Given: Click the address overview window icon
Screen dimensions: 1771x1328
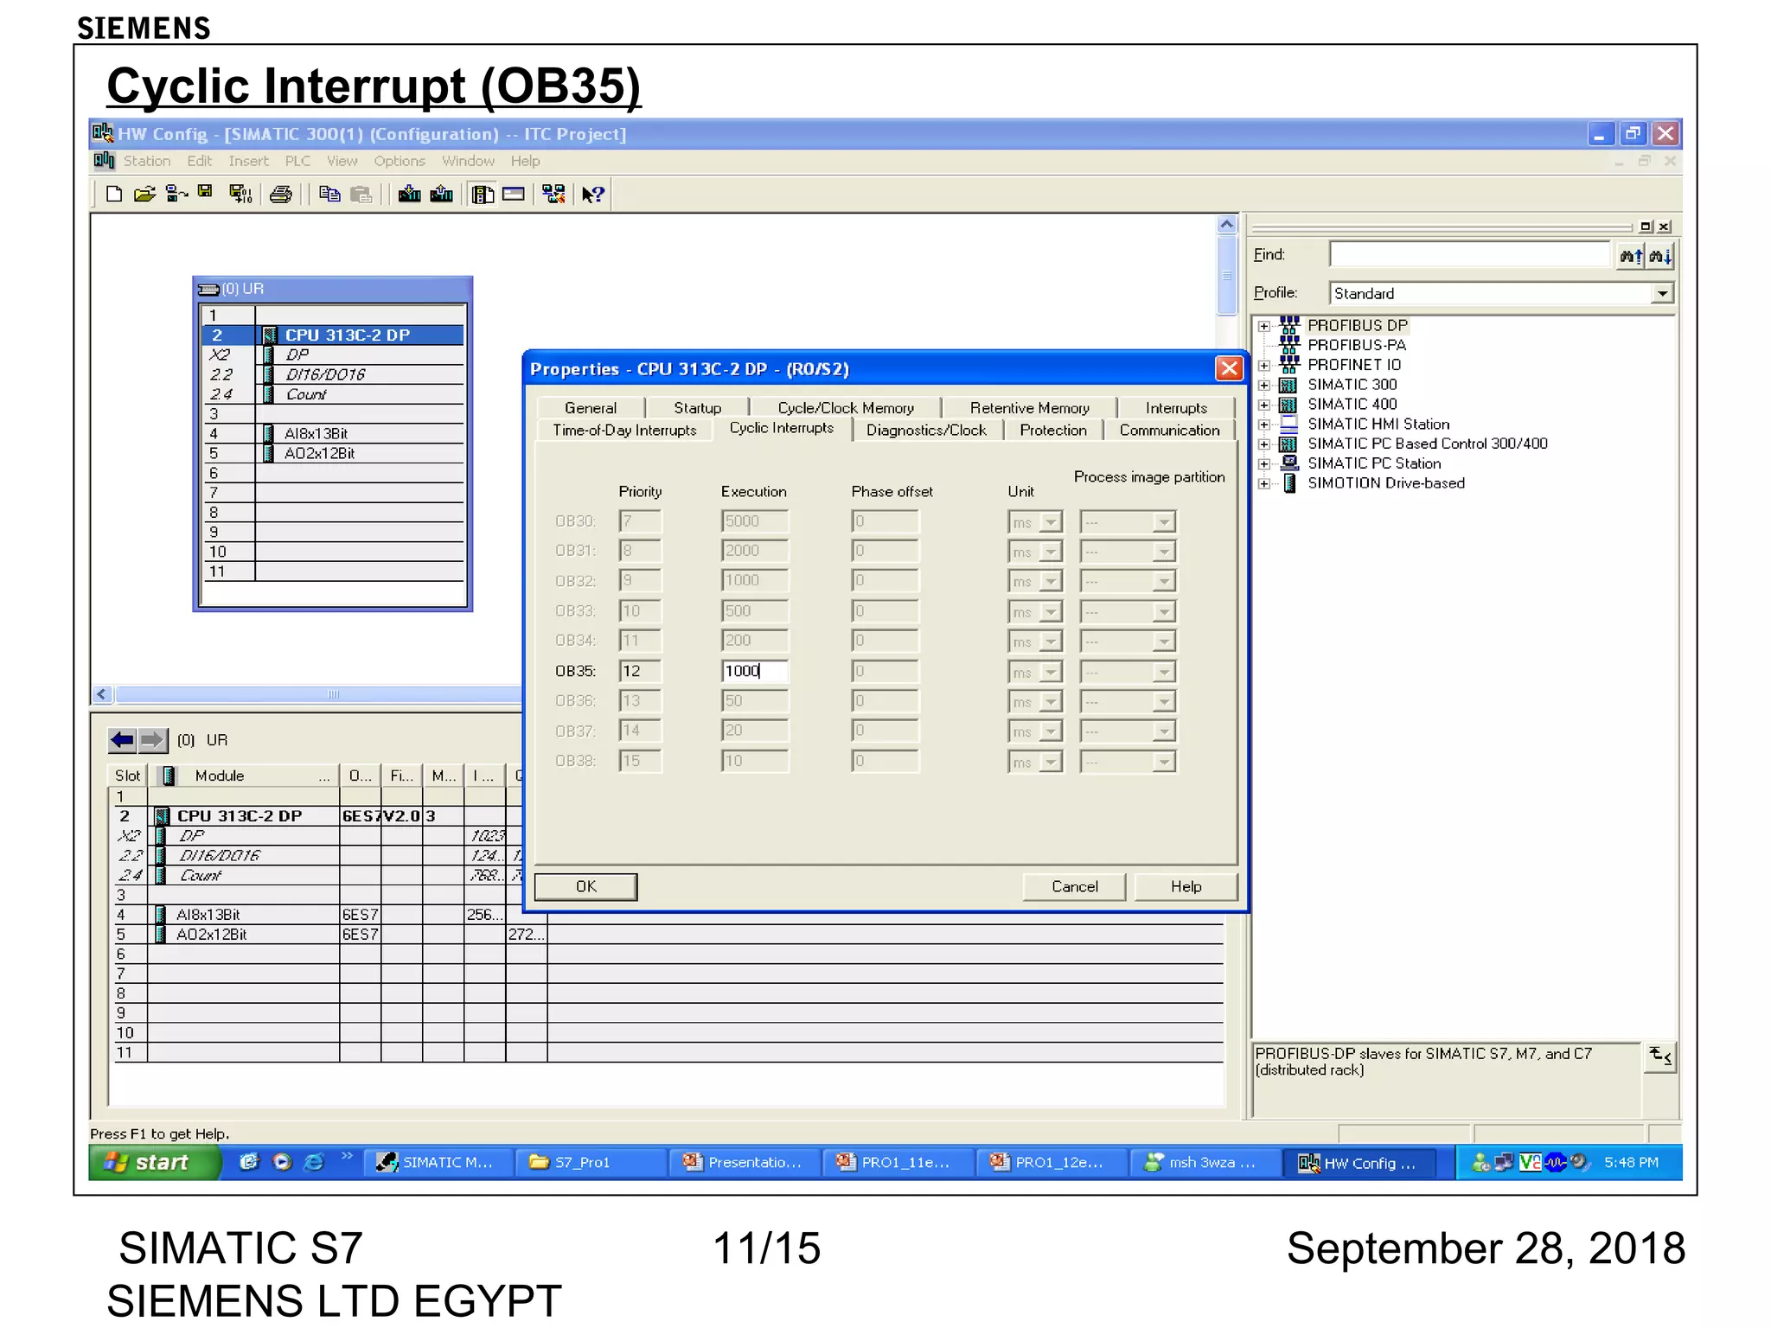Looking at the screenshot, I should tap(514, 194).
